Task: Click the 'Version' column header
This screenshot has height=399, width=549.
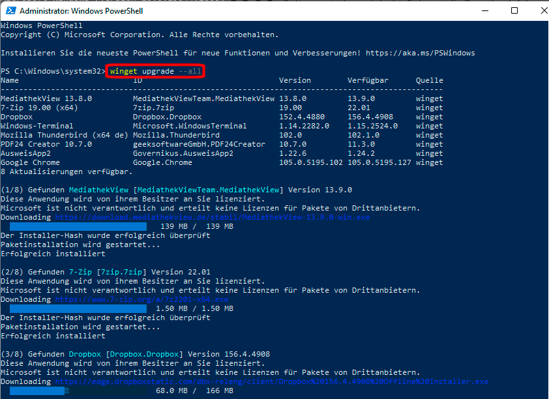Action: tap(295, 80)
